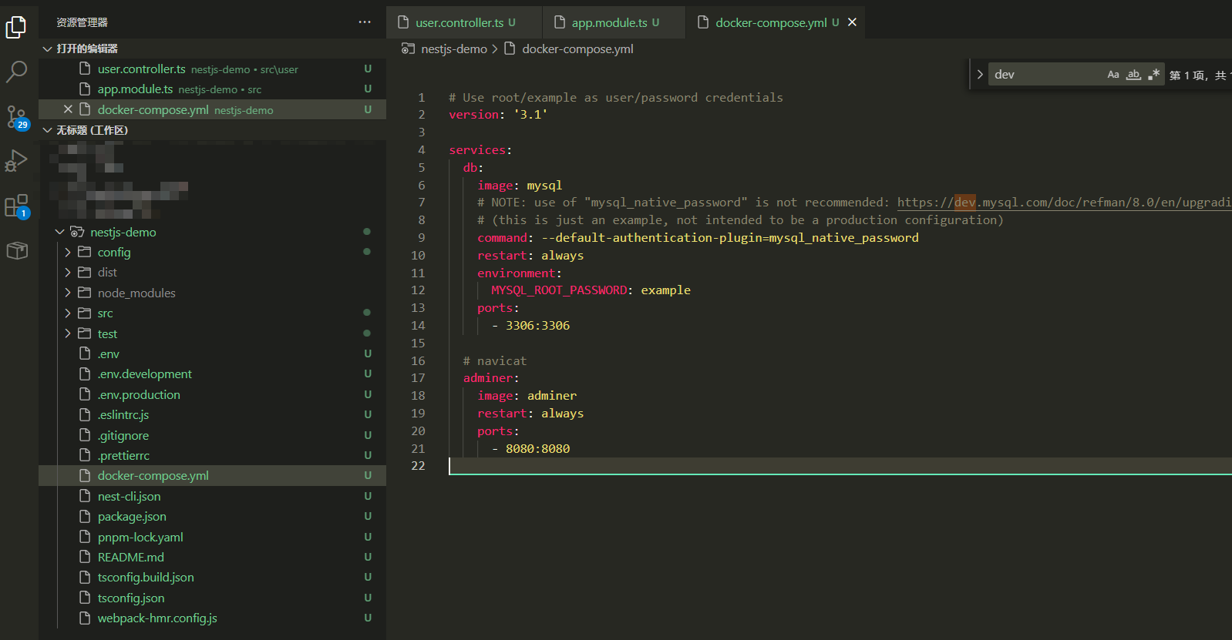Open the Extensions view in activity bar
The height and width of the screenshot is (640, 1232).
pos(16,206)
